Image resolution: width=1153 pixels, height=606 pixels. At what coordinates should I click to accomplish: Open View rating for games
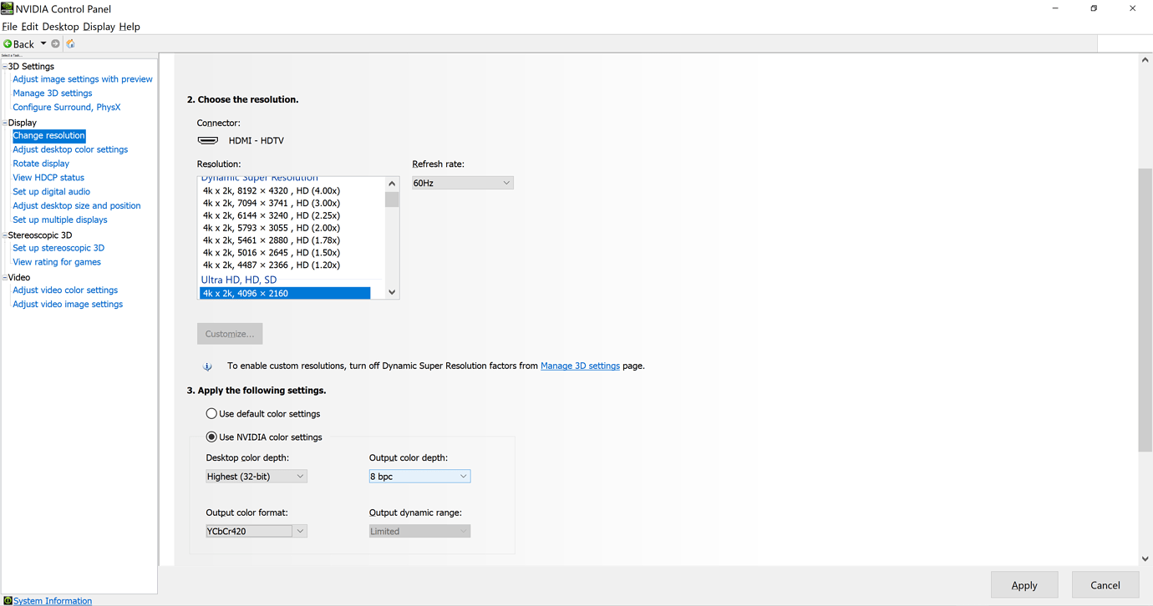(57, 262)
